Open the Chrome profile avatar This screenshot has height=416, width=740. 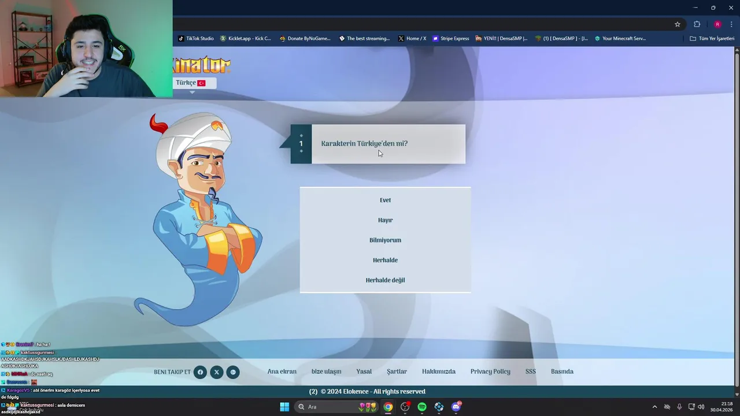717,24
